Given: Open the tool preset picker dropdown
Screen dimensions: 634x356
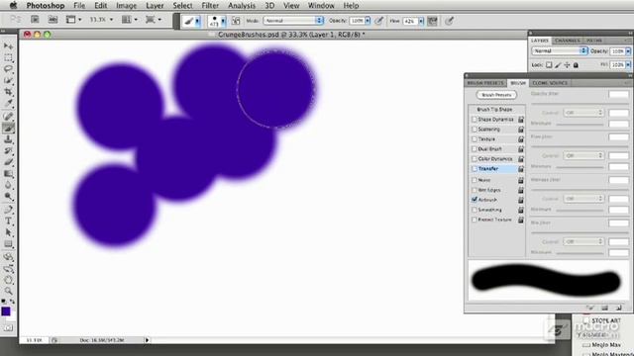Looking at the screenshot, I should 197,21.
